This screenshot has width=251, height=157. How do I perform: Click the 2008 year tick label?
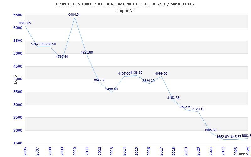(x=50, y=151)
